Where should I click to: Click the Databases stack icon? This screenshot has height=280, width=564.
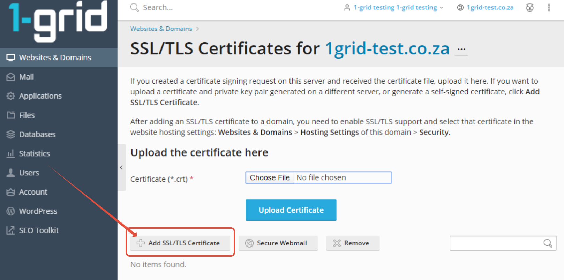11,134
